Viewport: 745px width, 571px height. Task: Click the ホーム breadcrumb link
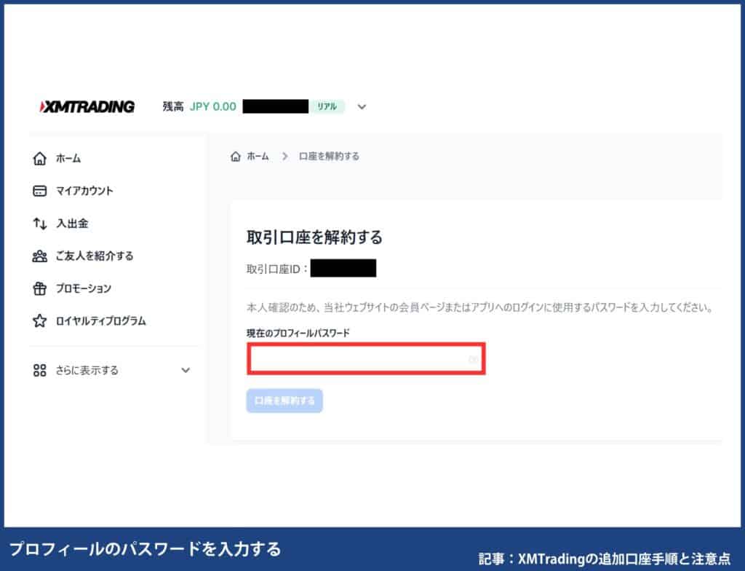(258, 157)
